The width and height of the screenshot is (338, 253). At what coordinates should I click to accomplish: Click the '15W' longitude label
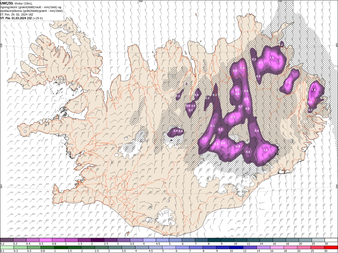[x=280, y=1]
